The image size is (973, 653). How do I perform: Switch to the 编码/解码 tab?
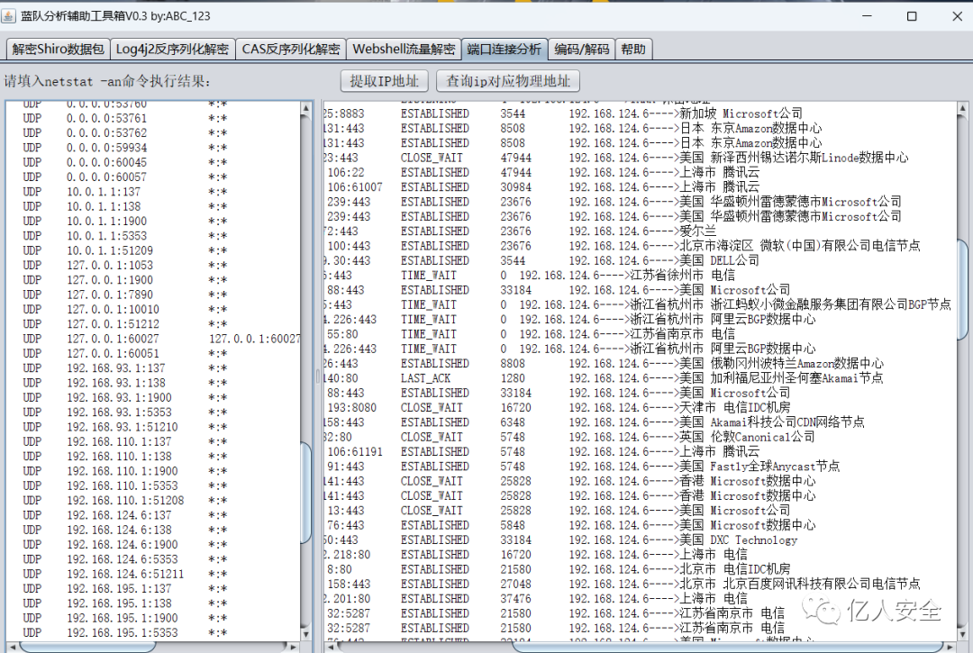[x=581, y=49]
